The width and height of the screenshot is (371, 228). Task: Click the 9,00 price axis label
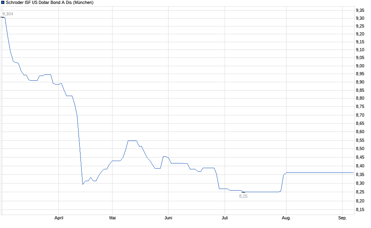click(360, 66)
